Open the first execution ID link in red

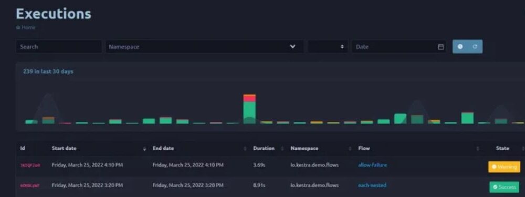pyautogui.click(x=30, y=165)
